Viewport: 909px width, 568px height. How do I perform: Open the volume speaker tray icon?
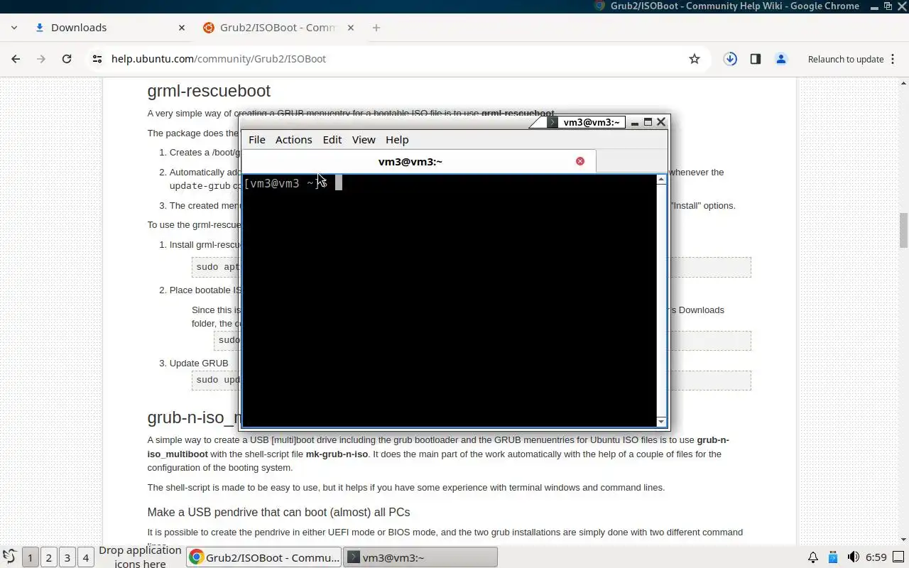point(853,557)
